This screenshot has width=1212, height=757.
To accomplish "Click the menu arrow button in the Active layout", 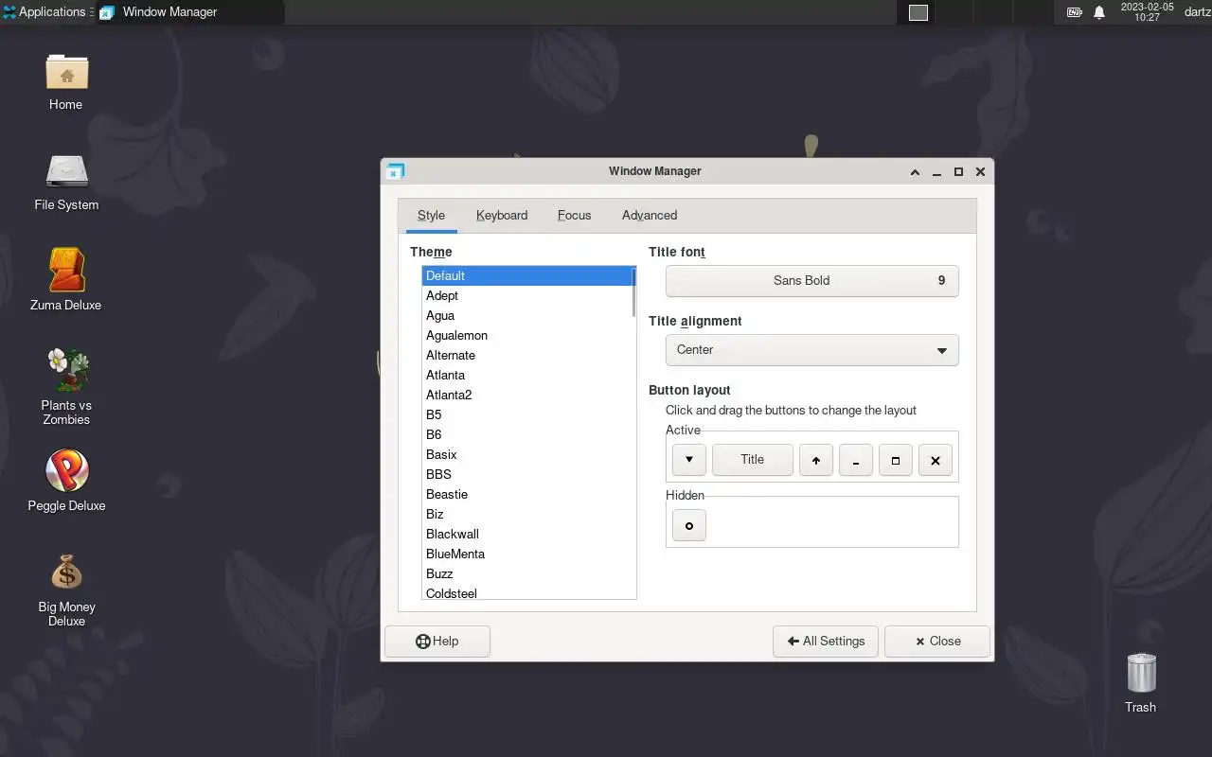I will [x=689, y=460].
